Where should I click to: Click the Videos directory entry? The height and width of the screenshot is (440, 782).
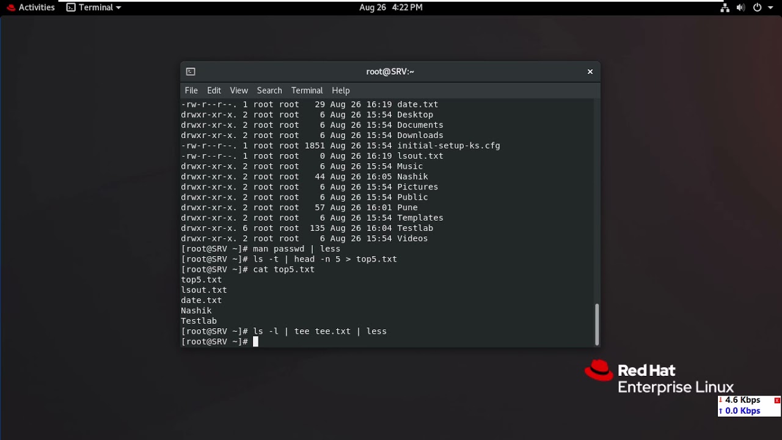412,239
